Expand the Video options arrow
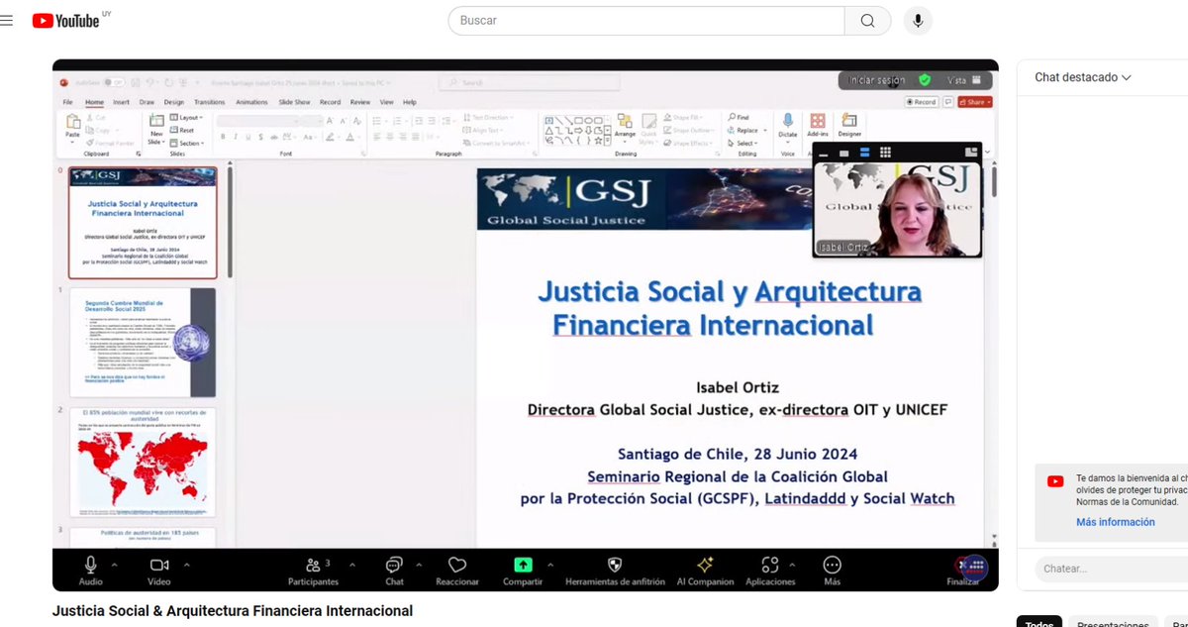This screenshot has width=1188, height=627. pos(187,564)
